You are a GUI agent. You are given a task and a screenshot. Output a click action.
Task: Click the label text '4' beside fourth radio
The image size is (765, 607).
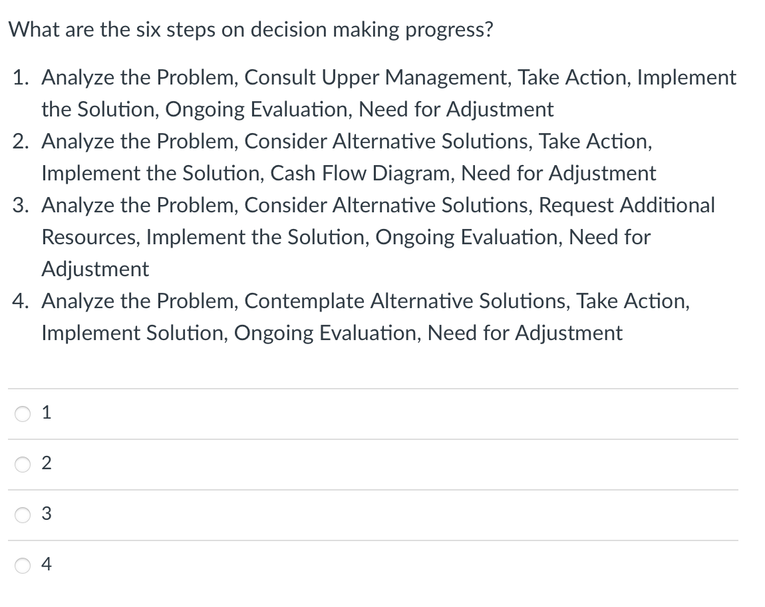[x=46, y=565]
